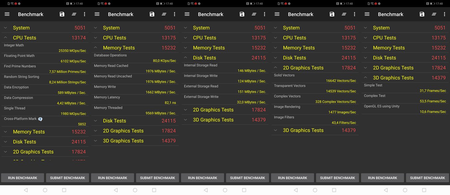Select the Memory Read Uncached row
Screen dimensions: 450x195
pos(135,79)
